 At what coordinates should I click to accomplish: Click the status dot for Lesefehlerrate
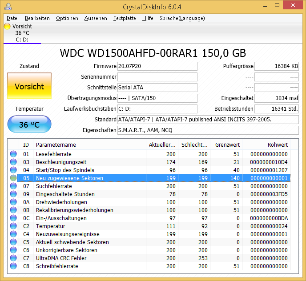tap(13, 154)
